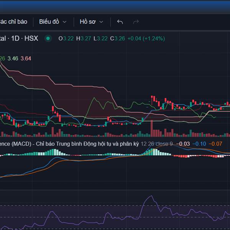Screen dimensions: 230x230
Task: Click the pink 3.64 indicator value
Action: tap(26, 58)
